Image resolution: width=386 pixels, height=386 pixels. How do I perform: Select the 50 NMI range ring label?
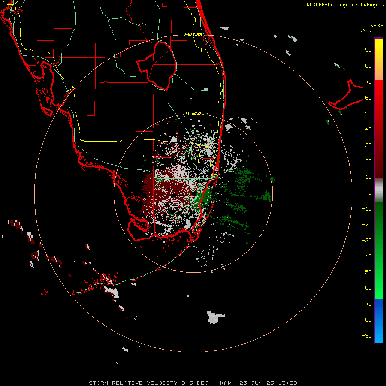193,114
